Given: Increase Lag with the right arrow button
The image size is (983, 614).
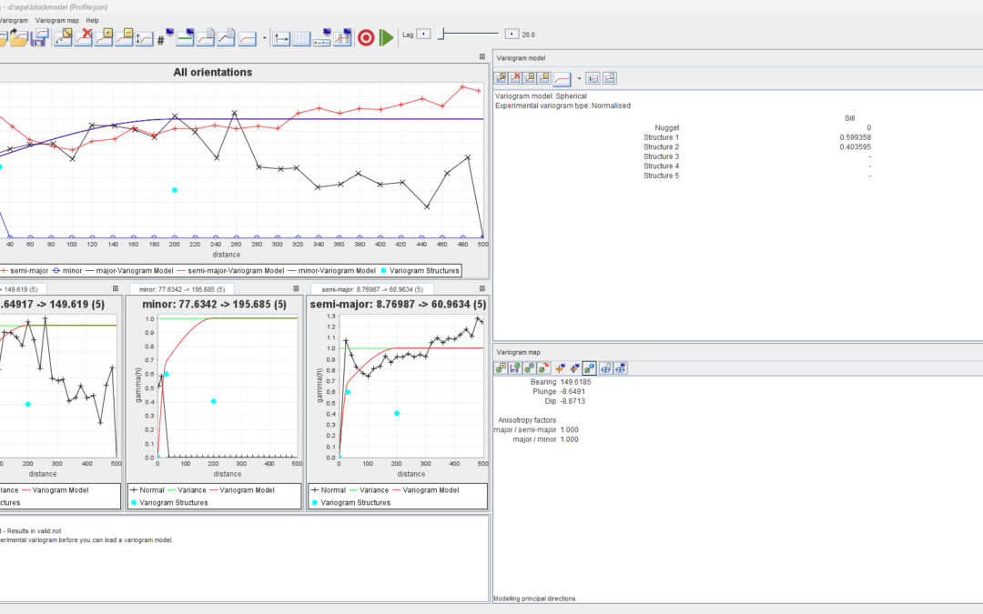Looking at the screenshot, I should (512, 34).
